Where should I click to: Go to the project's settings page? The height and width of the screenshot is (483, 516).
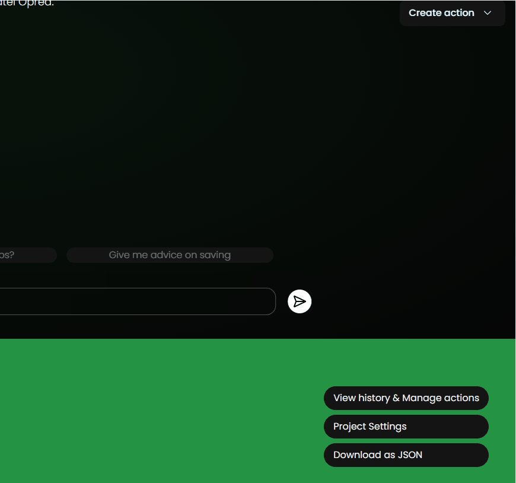coord(406,427)
